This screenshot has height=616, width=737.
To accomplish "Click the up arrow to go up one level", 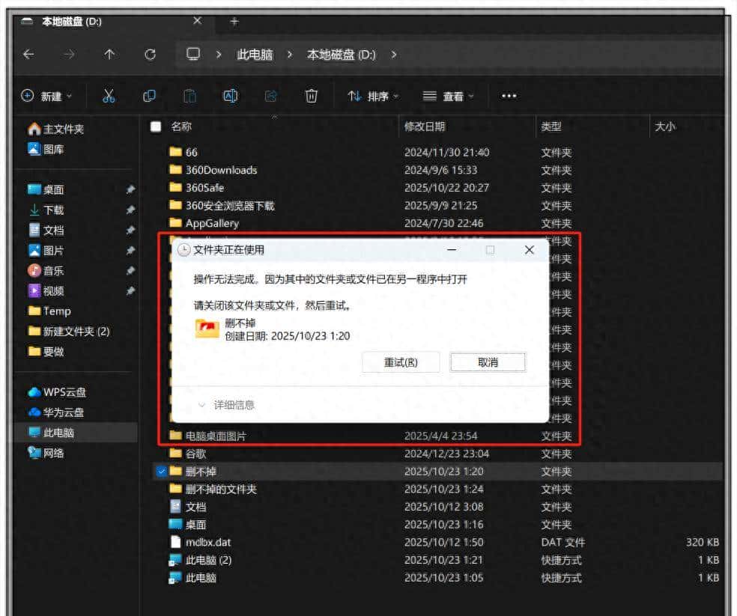I will tap(109, 55).
